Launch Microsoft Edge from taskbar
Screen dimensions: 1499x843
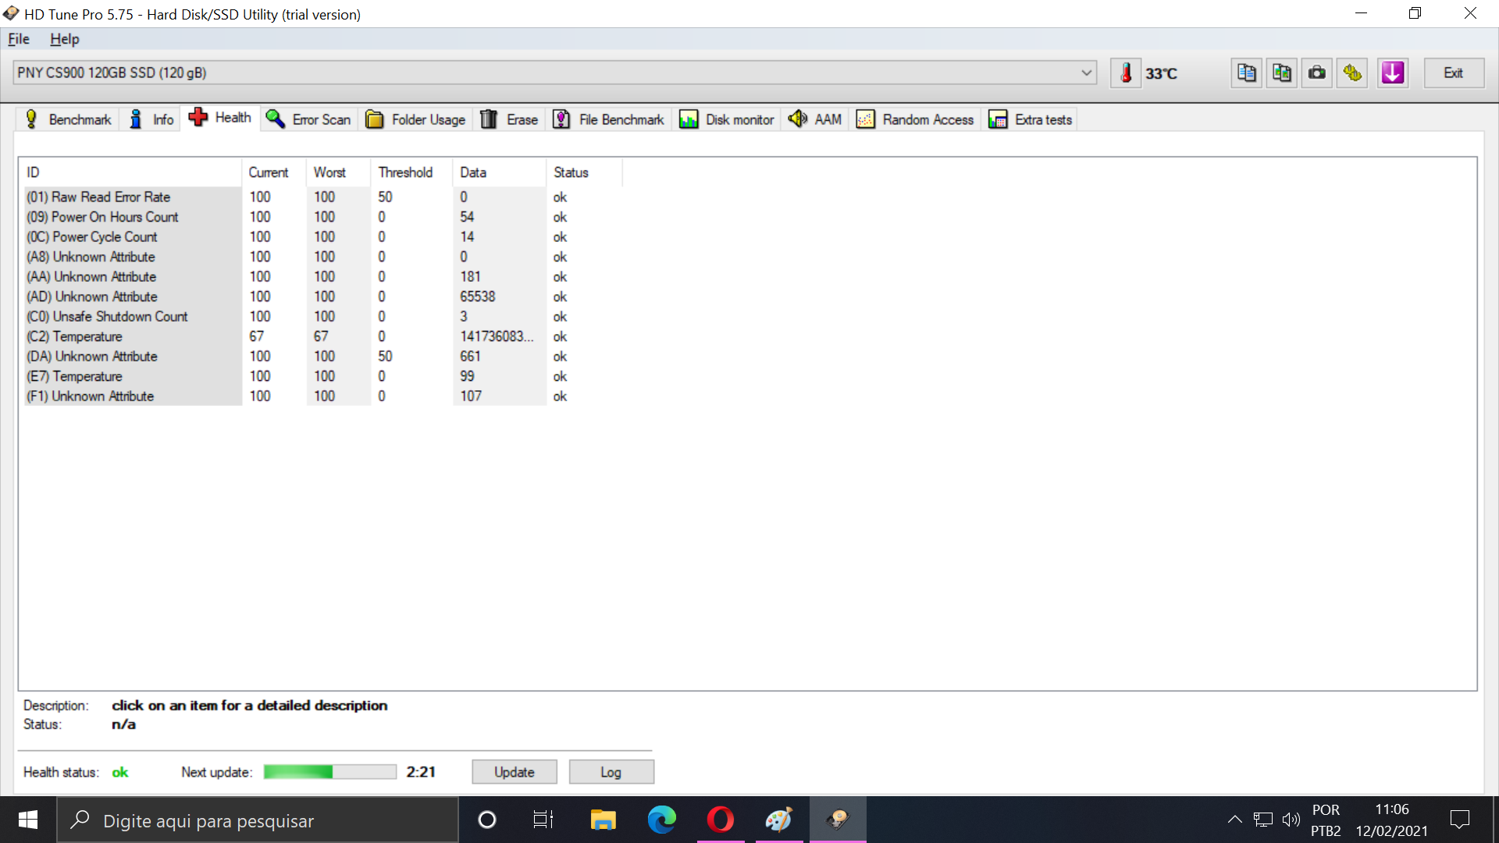point(662,820)
